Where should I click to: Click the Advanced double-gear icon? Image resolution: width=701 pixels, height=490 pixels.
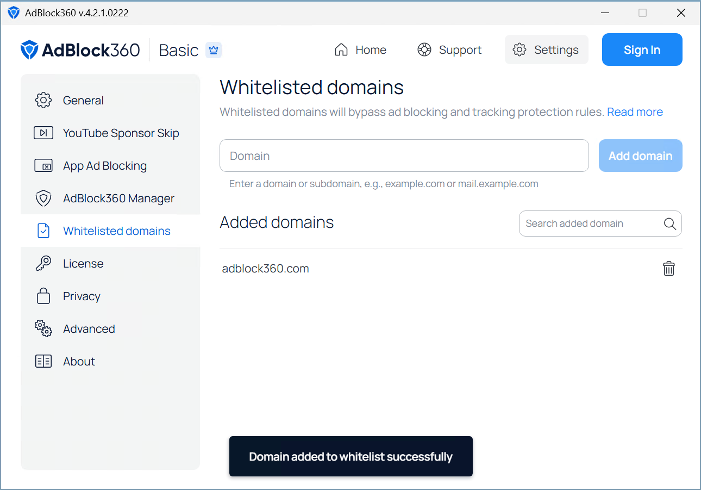pyautogui.click(x=43, y=328)
